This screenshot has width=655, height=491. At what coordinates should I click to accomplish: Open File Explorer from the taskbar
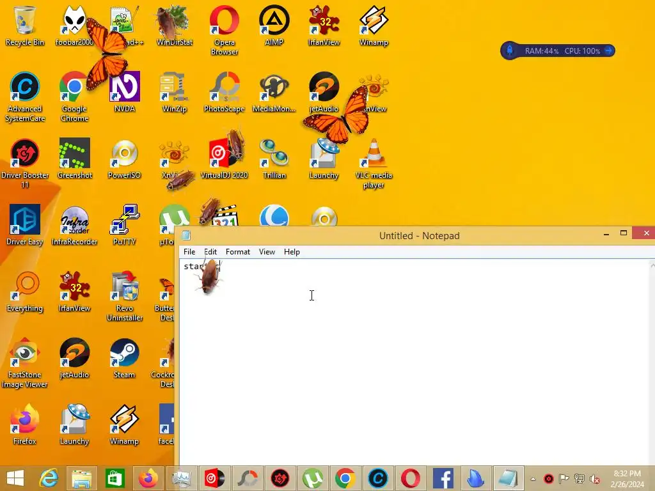pyautogui.click(x=82, y=478)
